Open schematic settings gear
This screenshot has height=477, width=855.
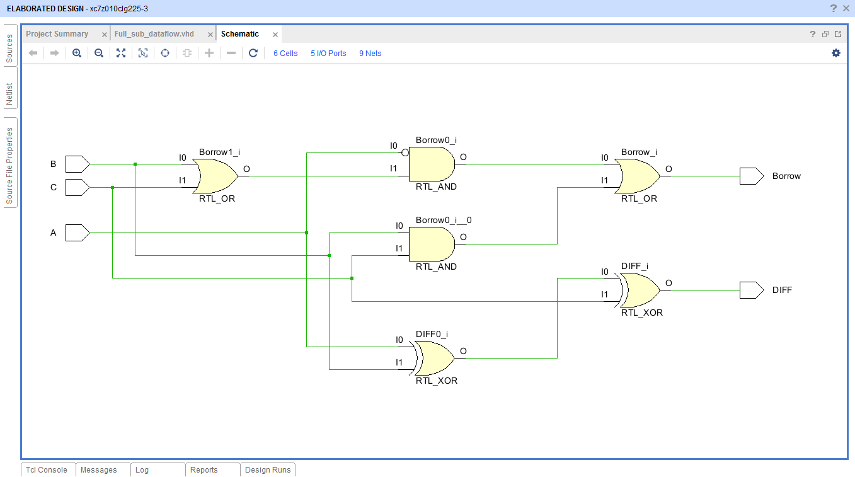836,53
